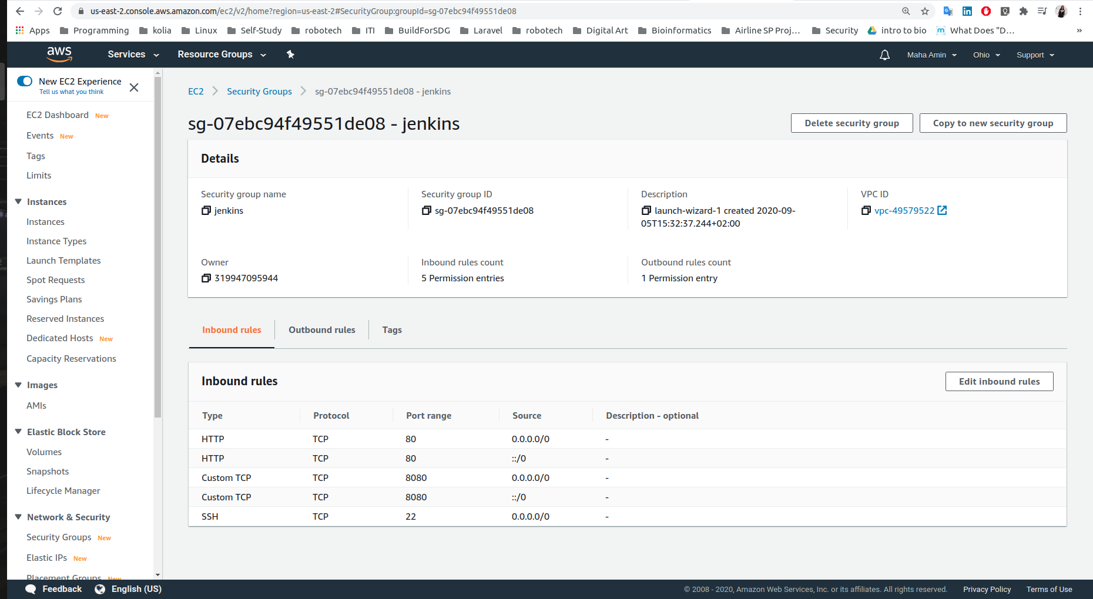The image size is (1093, 599).
Task: Go to Security Groups breadcrumb link
Action: pos(259,91)
